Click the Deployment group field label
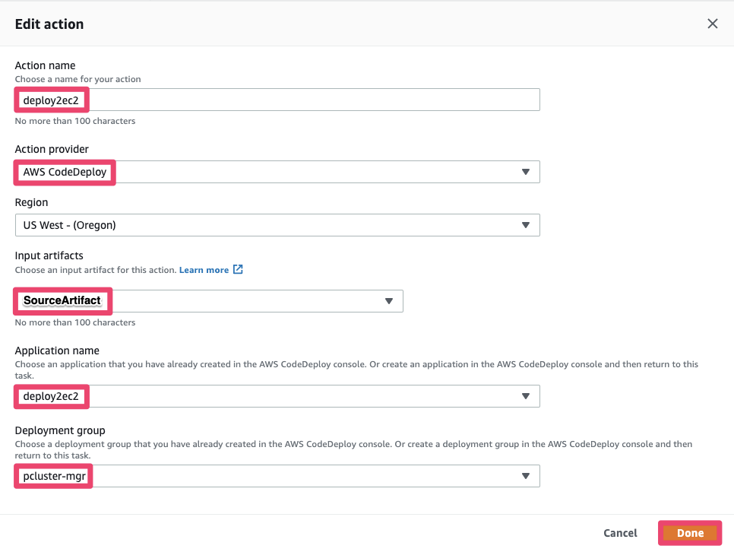Viewport: 734px width, 552px height. click(60, 430)
